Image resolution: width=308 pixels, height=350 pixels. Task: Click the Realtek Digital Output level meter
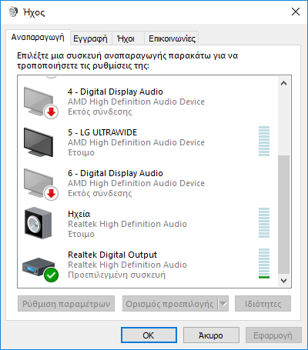264,263
